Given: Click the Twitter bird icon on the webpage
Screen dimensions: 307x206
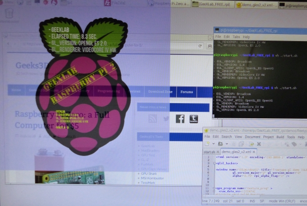Looking at the screenshot, I should click(166, 119).
